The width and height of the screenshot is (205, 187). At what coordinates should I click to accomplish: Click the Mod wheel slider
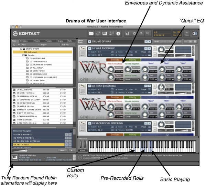pos(85,144)
